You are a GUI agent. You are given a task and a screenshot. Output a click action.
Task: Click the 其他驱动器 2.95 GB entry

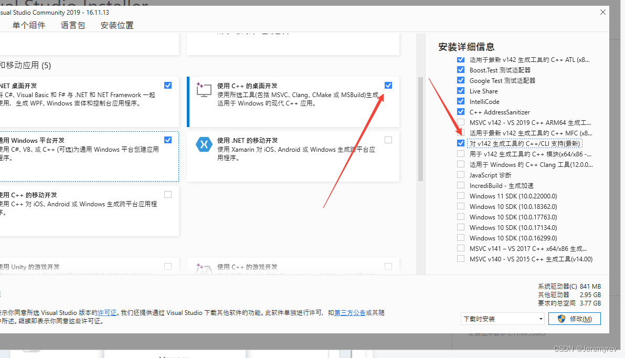point(569,294)
